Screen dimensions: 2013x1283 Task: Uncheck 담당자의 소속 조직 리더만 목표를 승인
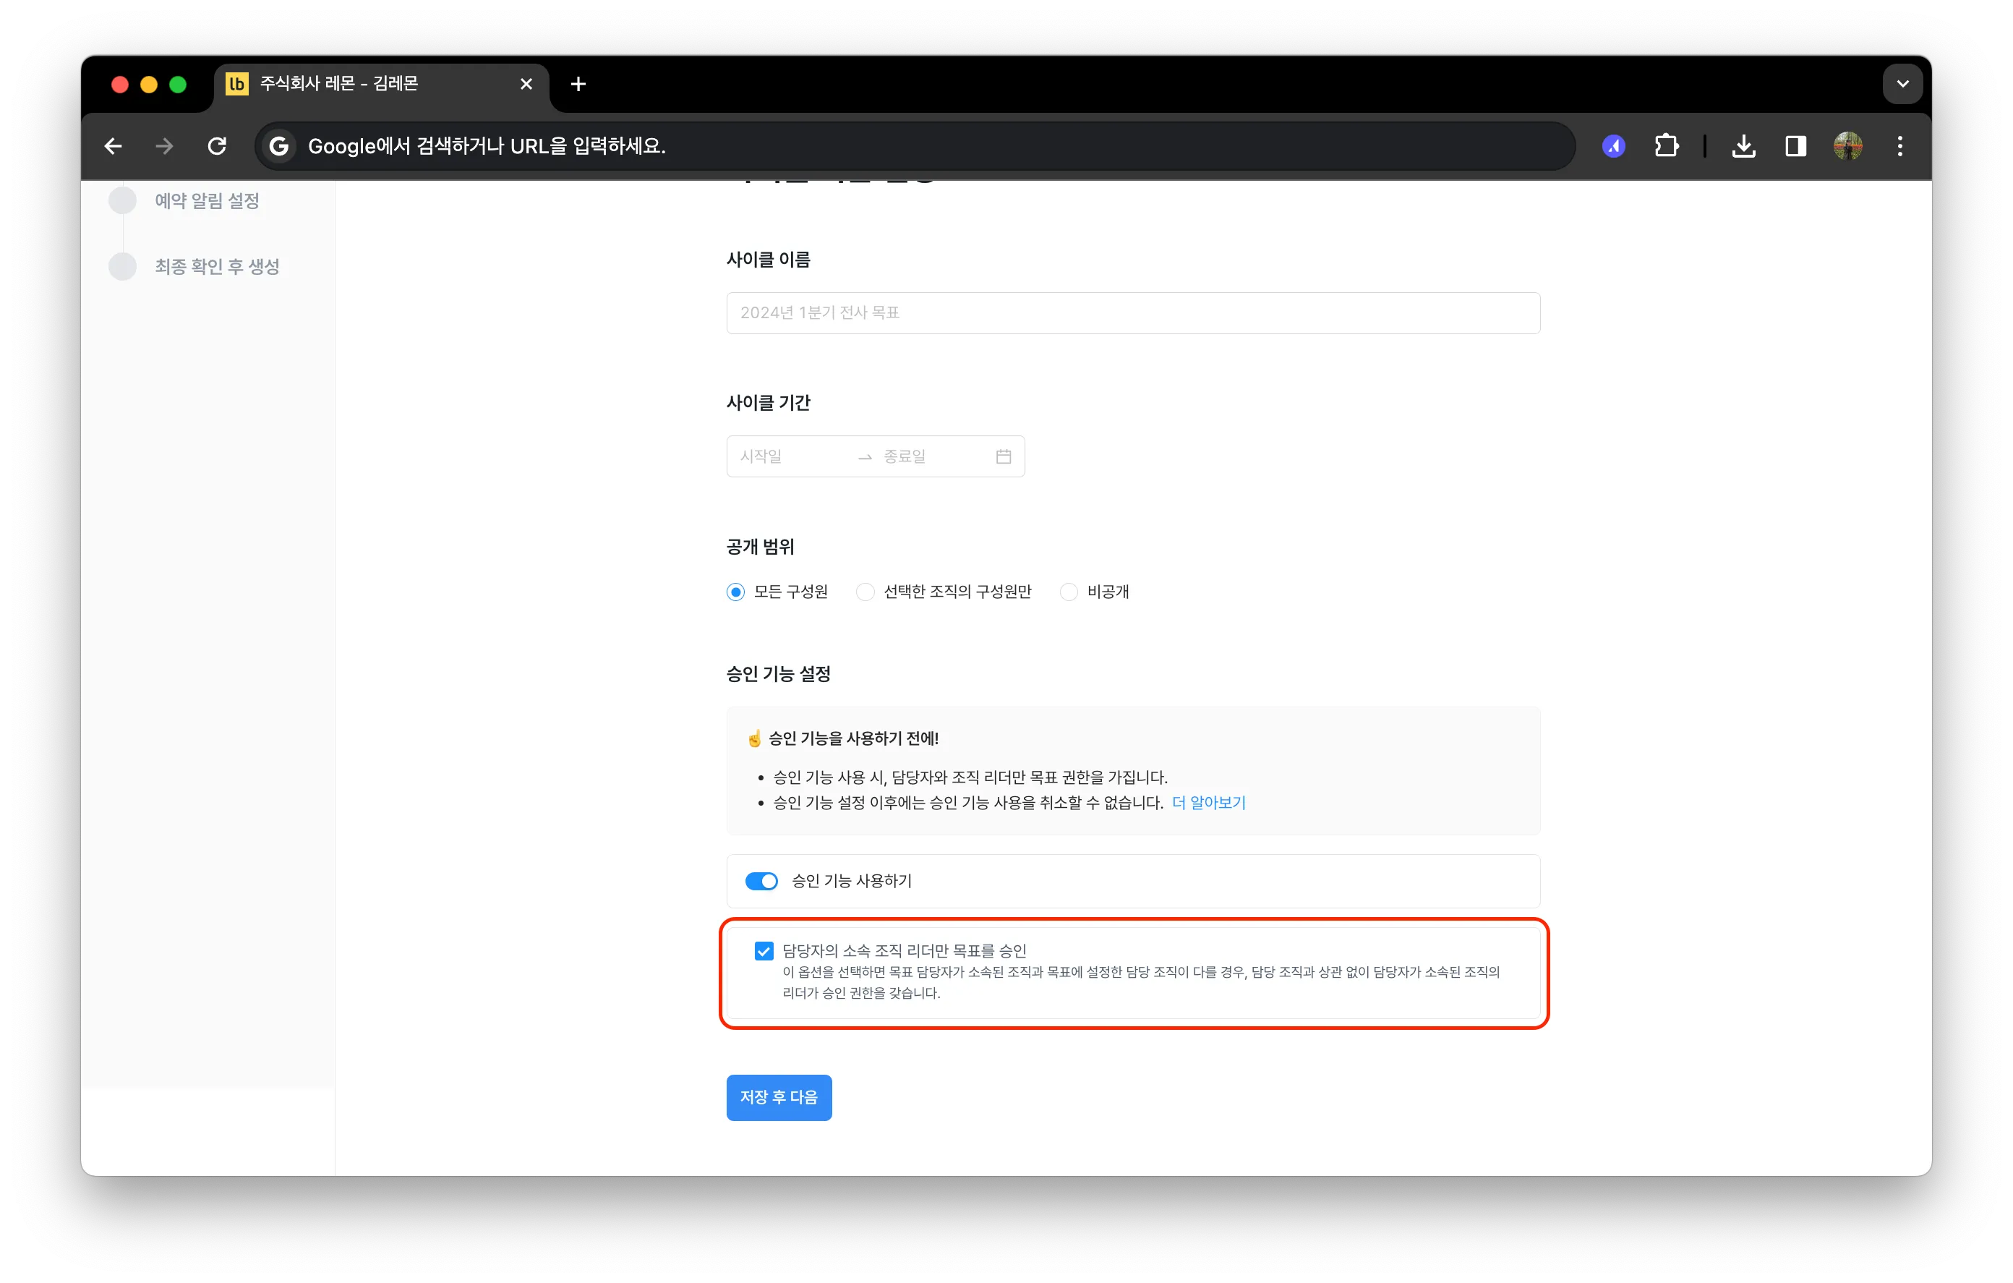(x=764, y=951)
